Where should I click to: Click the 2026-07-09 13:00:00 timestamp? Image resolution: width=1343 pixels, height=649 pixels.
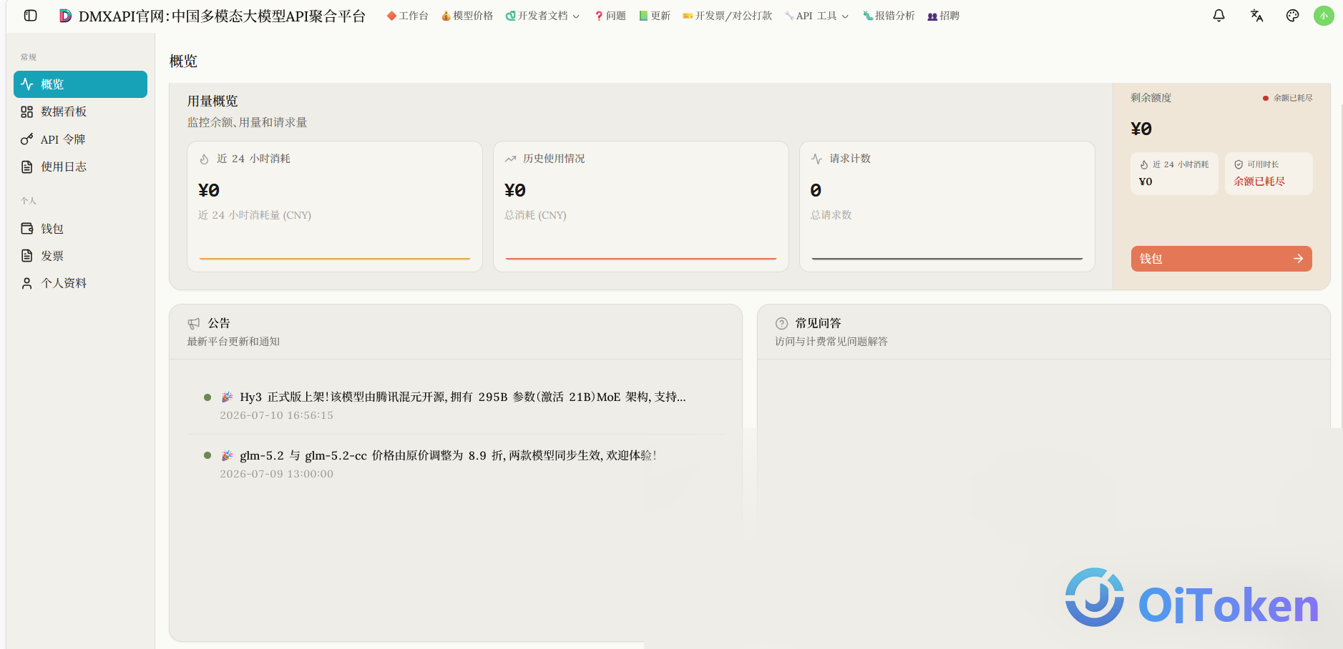(x=276, y=474)
